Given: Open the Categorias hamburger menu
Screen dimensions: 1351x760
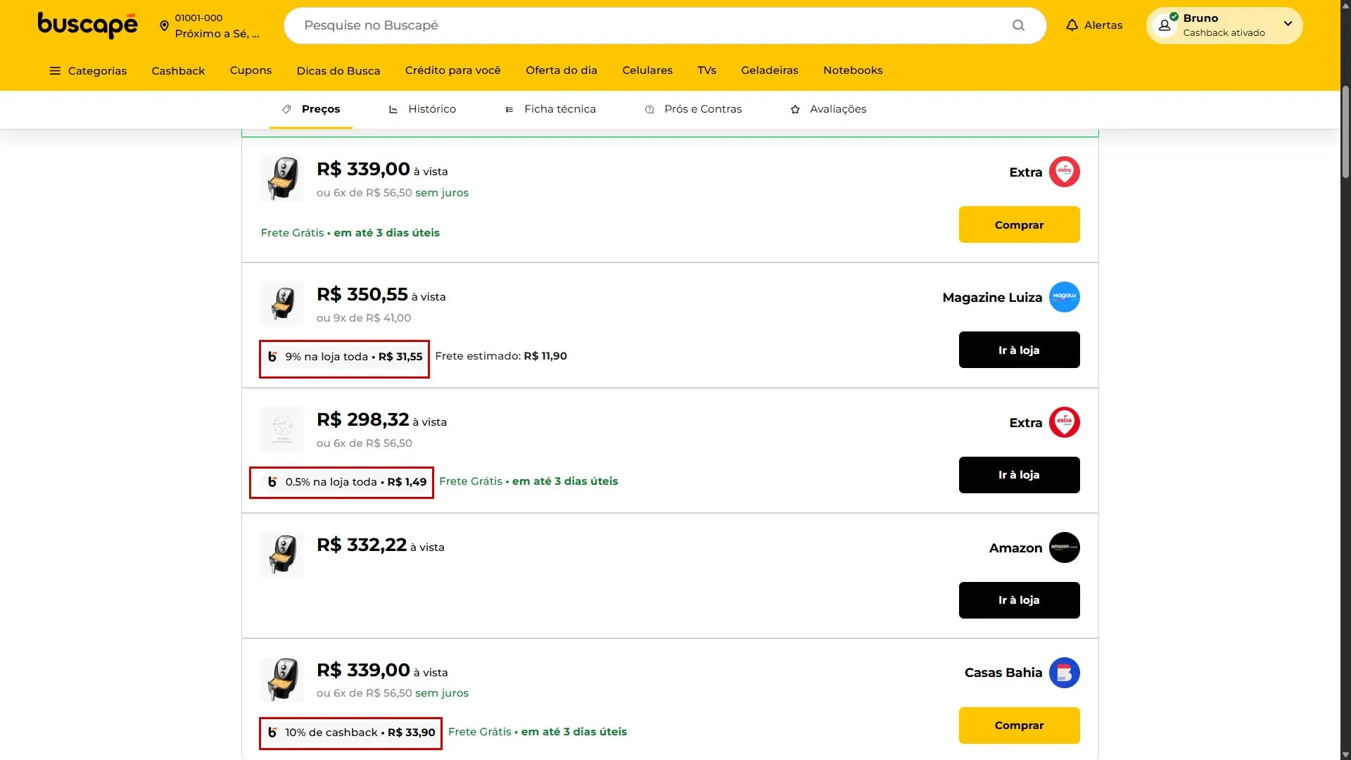Looking at the screenshot, I should tap(54, 70).
